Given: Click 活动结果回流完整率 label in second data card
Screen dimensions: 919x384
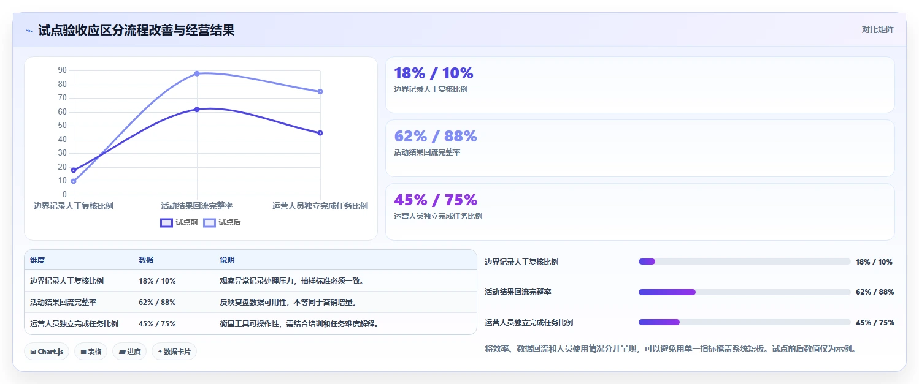Looking at the screenshot, I should point(427,152).
